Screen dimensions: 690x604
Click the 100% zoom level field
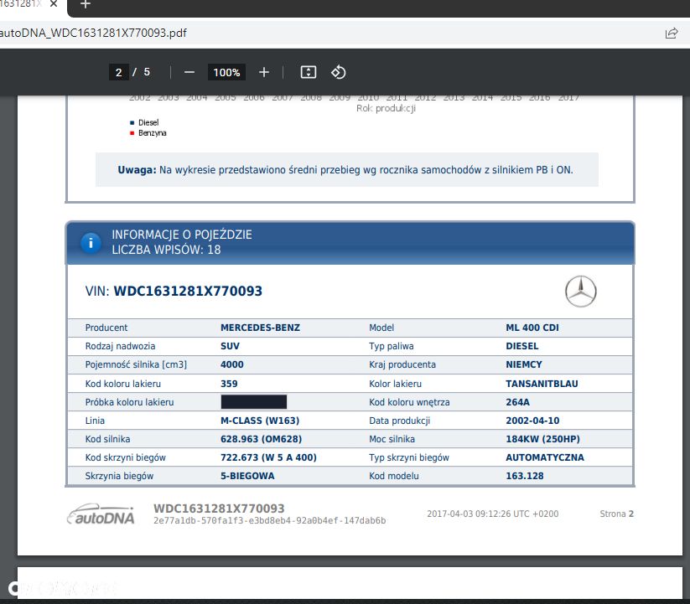click(x=226, y=72)
